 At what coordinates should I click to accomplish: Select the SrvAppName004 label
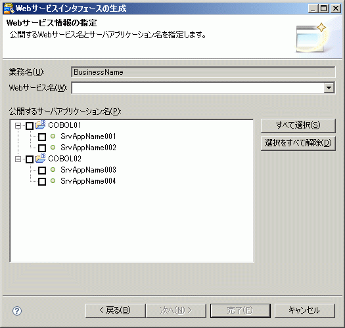click(x=88, y=181)
